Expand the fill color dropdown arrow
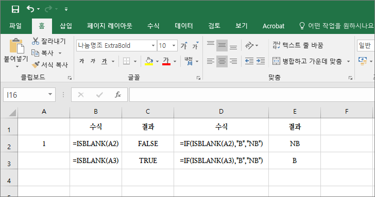The width and height of the screenshot is (375, 197). click(157, 62)
